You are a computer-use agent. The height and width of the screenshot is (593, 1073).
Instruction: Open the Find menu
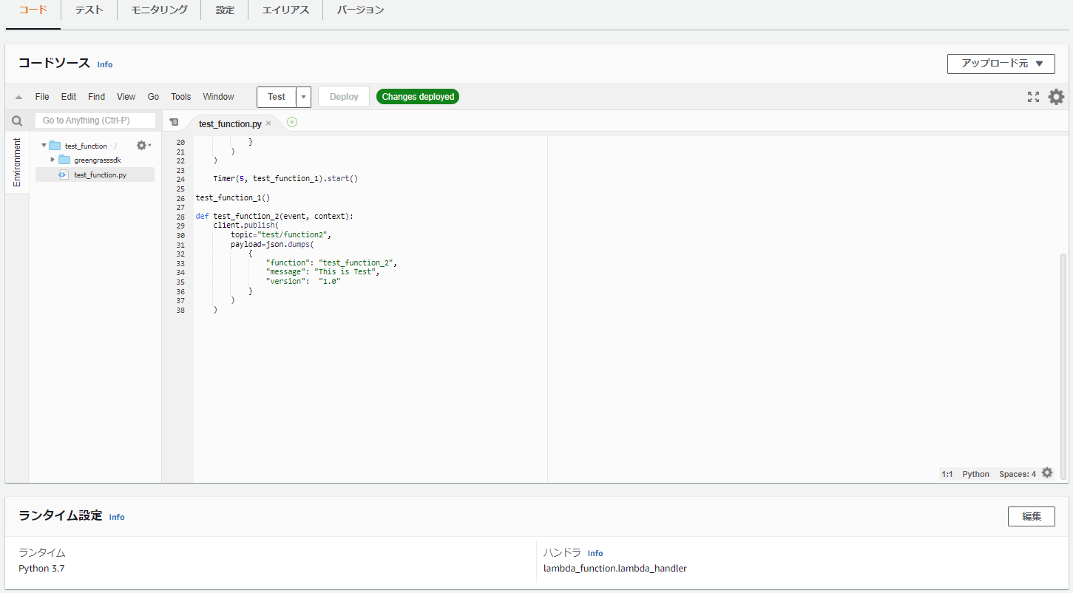point(96,97)
